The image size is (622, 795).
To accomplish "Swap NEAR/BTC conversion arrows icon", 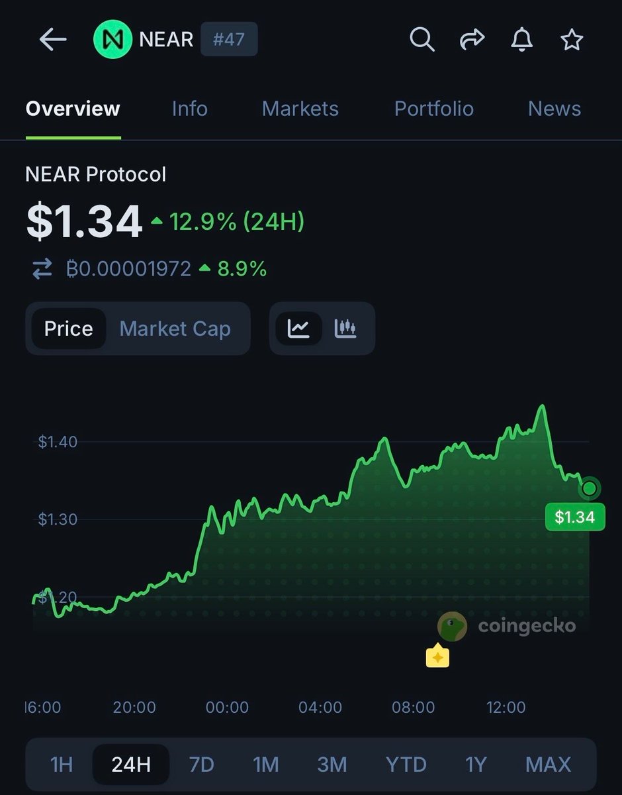I will pyautogui.click(x=42, y=269).
